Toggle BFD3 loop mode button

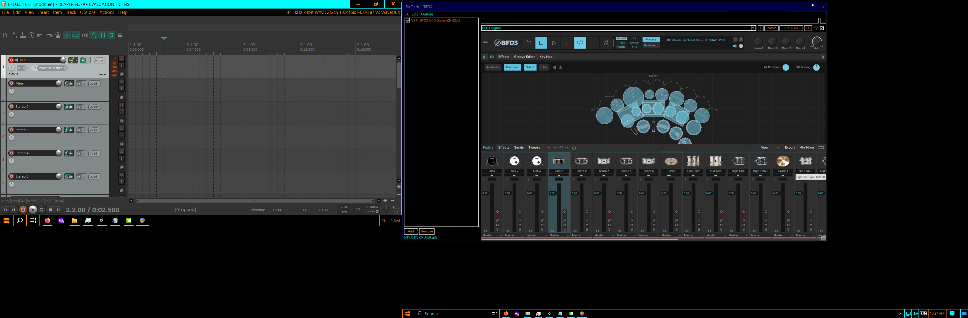[580, 43]
